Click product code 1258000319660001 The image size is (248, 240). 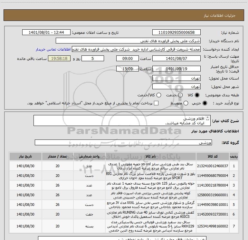[213, 195]
